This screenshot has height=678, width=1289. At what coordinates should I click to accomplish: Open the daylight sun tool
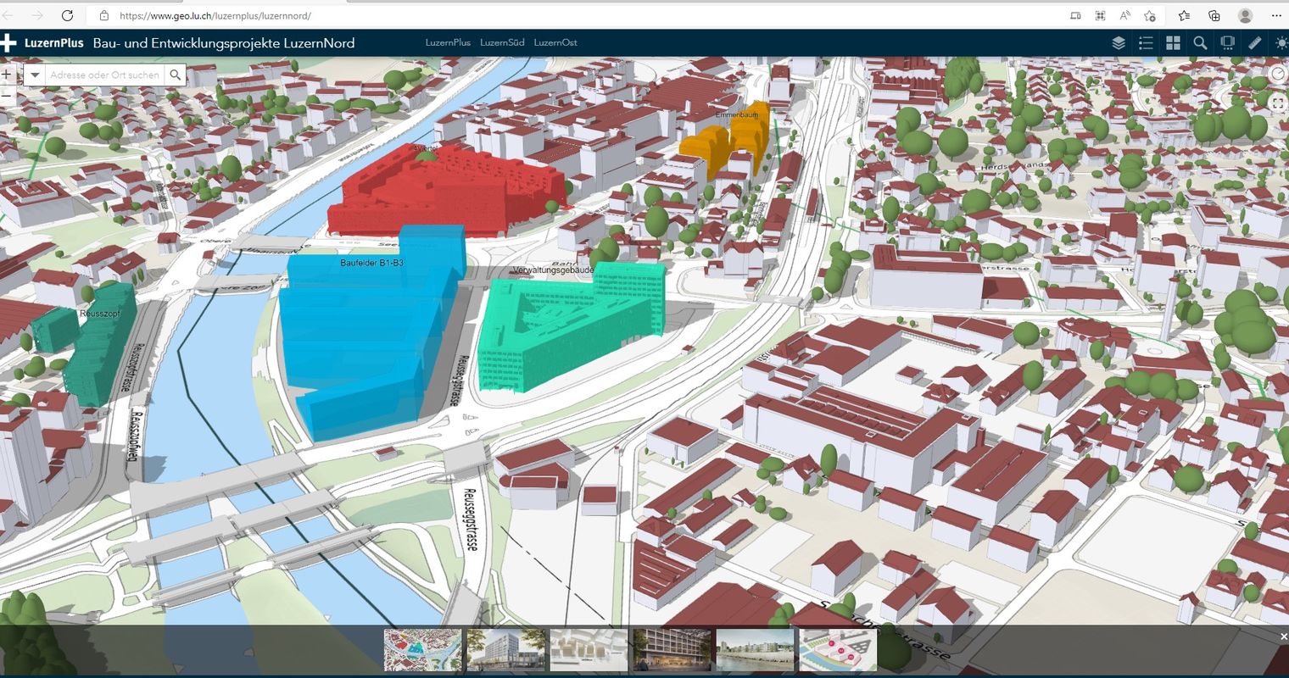1281,42
